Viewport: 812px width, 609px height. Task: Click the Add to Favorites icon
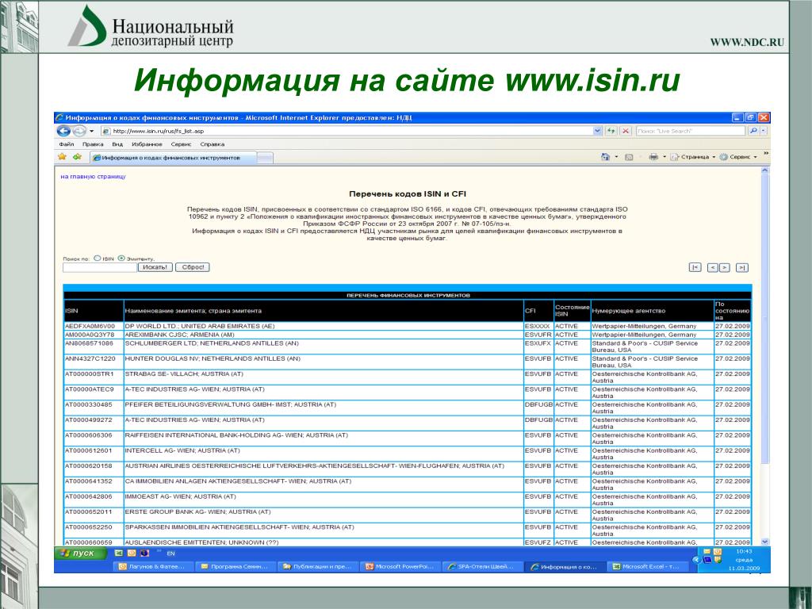[x=77, y=157]
